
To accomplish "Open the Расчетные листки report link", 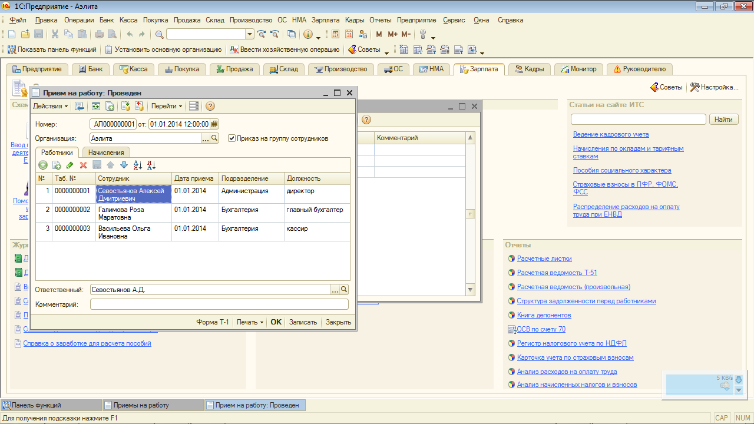I will coord(544,259).
